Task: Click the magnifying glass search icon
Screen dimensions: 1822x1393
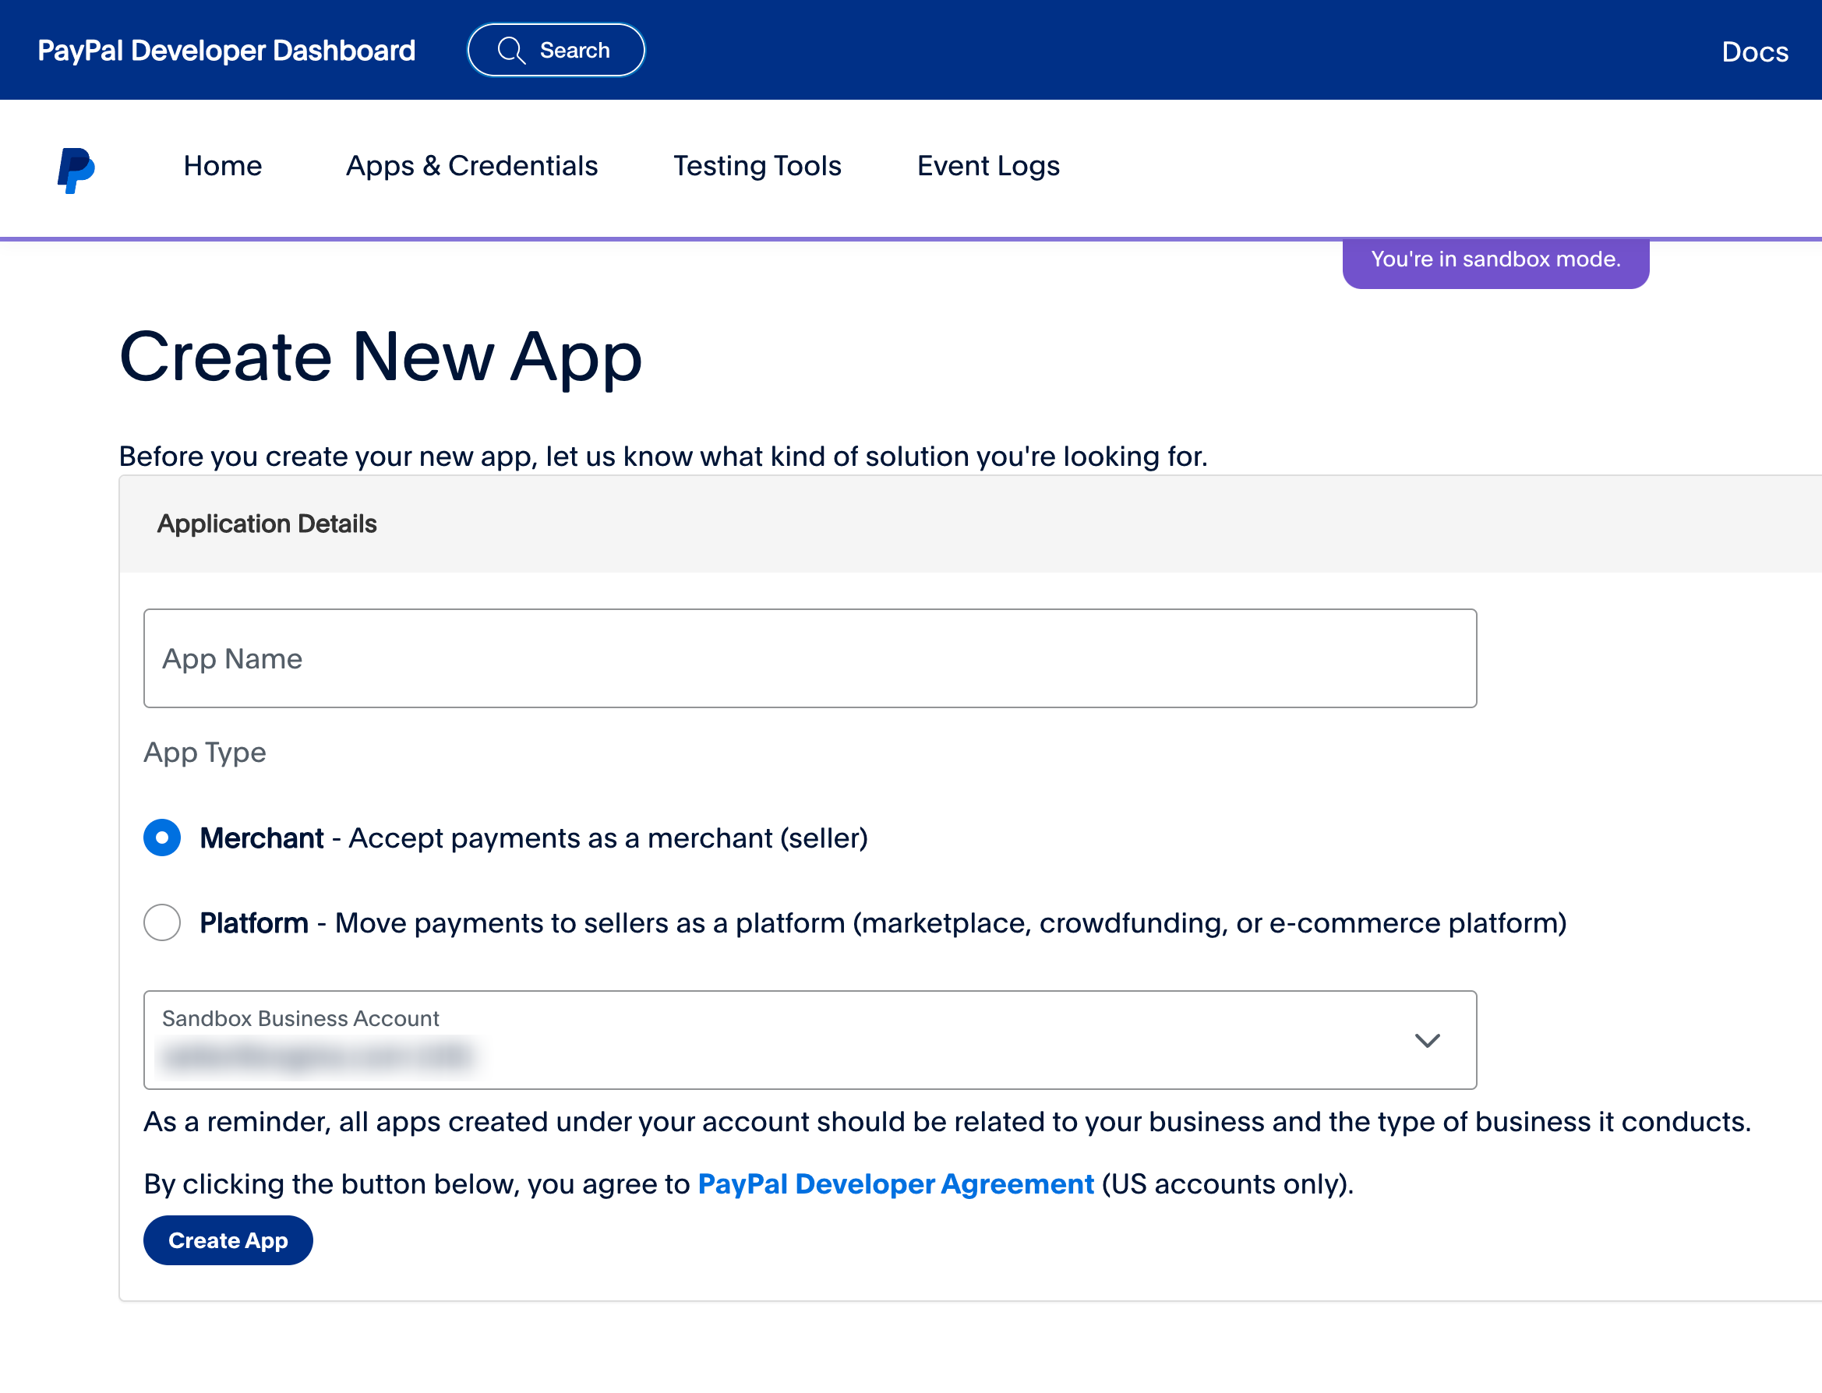Action: pyautogui.click(x=511, y=51)
